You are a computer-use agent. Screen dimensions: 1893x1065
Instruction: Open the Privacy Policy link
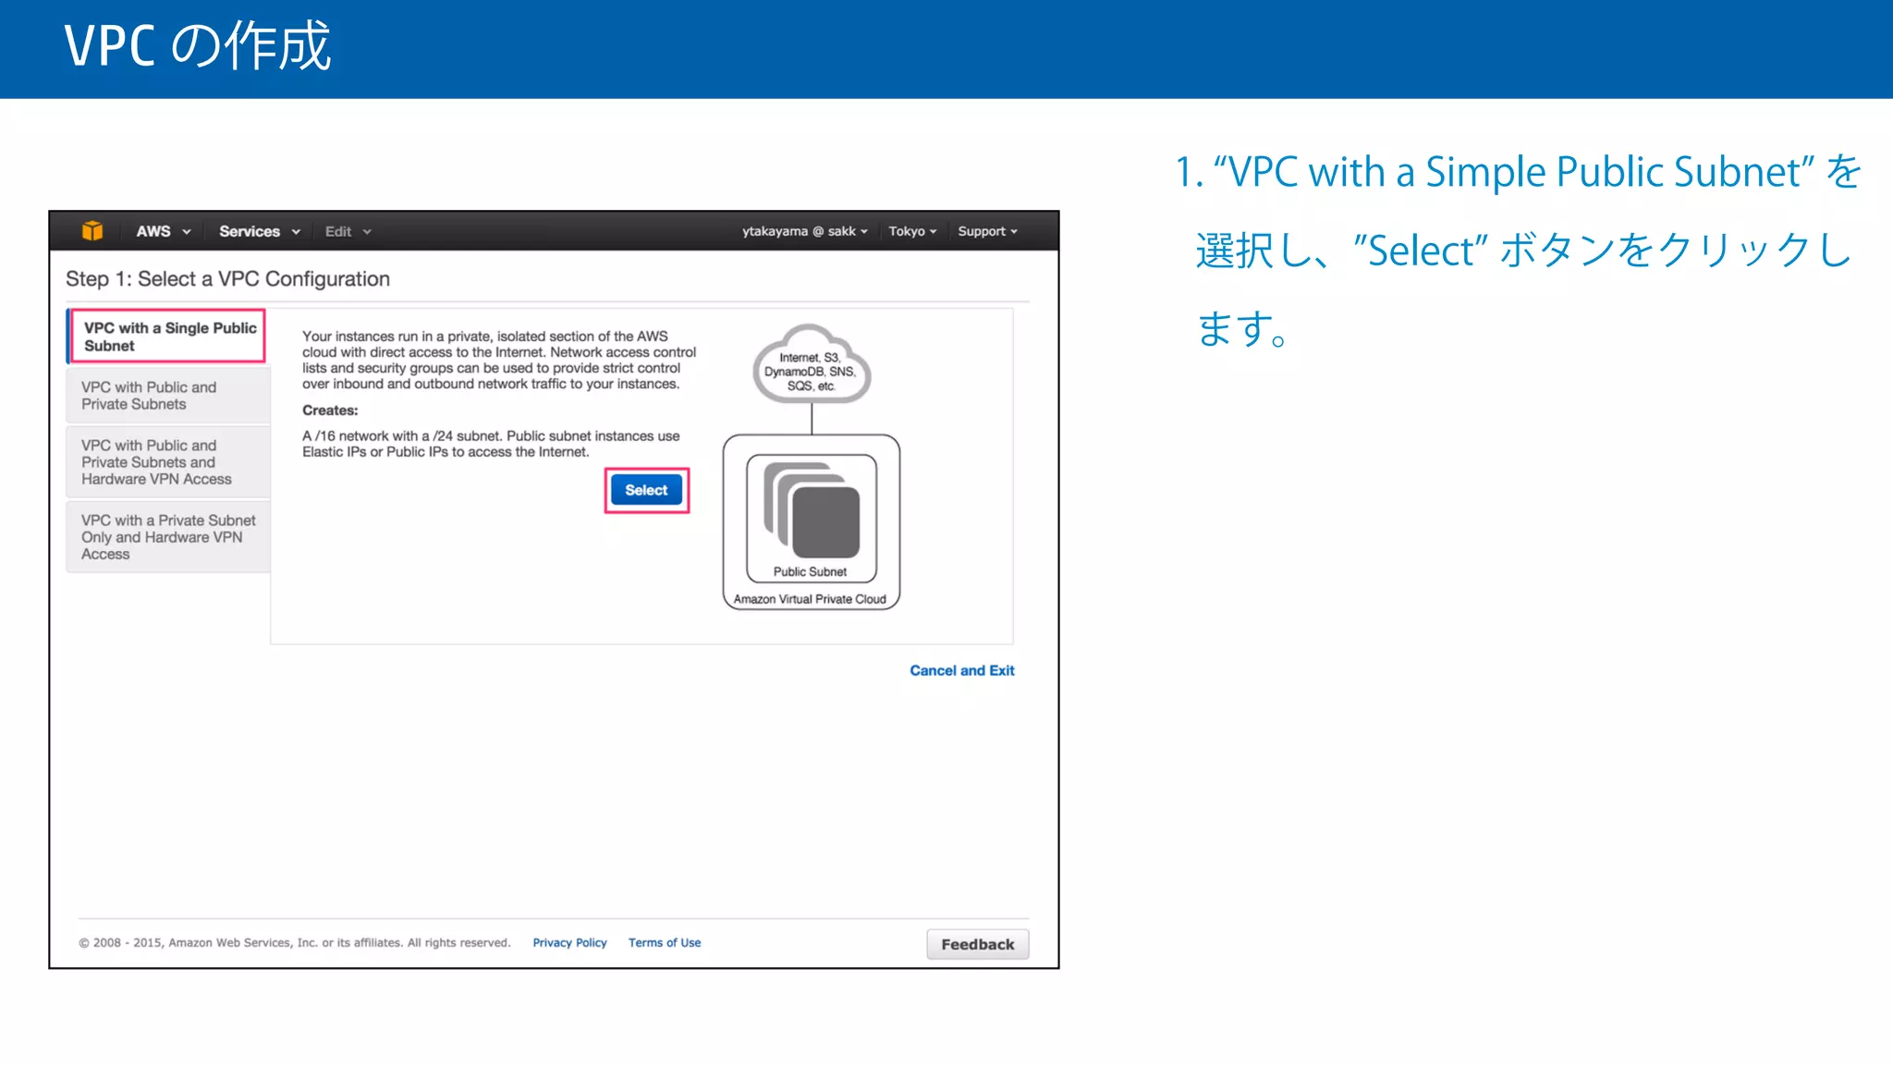click(569, 943)
